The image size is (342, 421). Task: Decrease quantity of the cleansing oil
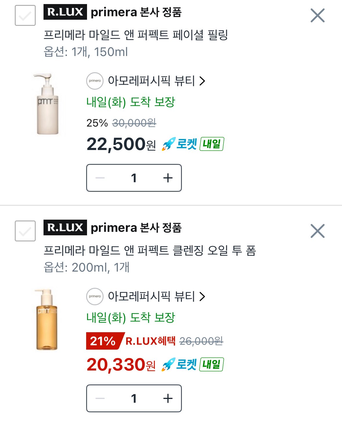click(x=100, y=398)
